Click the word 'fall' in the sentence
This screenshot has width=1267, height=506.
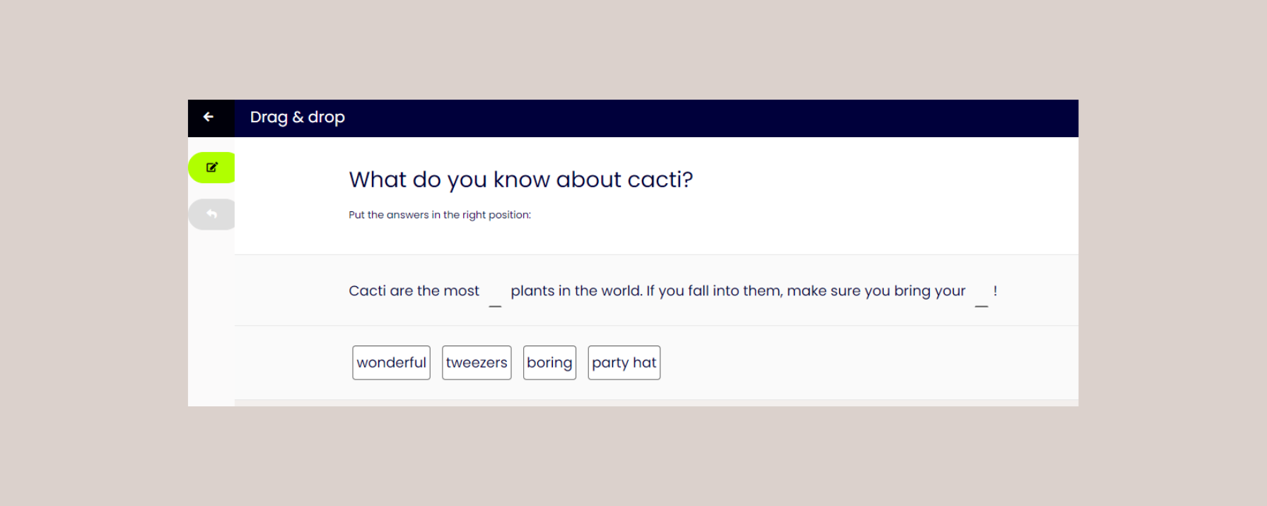point(698,290)
